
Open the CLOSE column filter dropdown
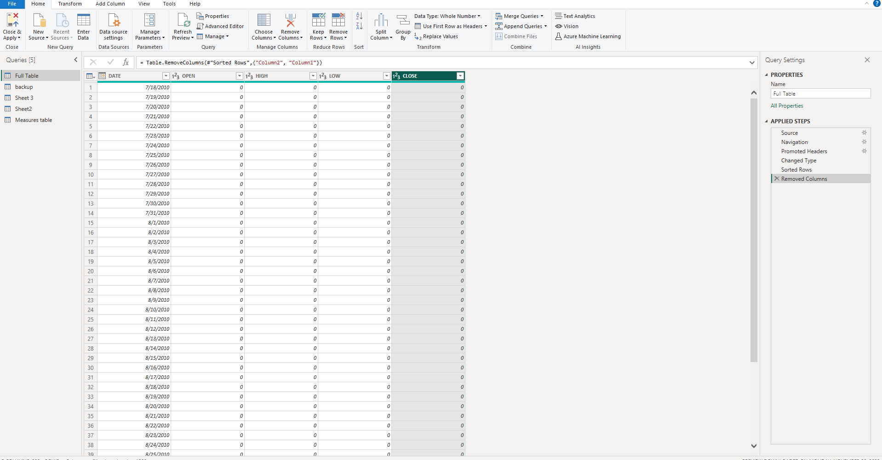click(460, 76)
